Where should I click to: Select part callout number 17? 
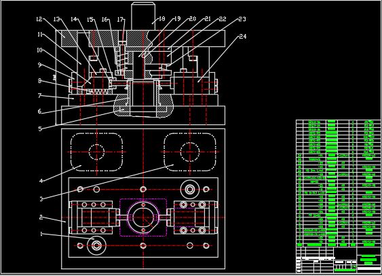[x=120, y=19]
